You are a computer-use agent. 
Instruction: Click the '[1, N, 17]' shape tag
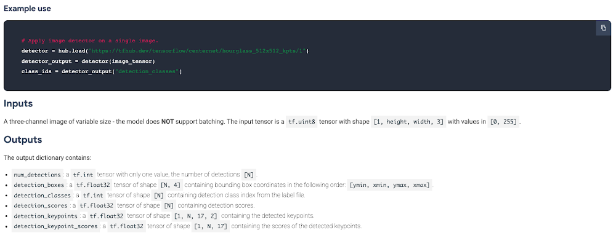pos(211,226)
